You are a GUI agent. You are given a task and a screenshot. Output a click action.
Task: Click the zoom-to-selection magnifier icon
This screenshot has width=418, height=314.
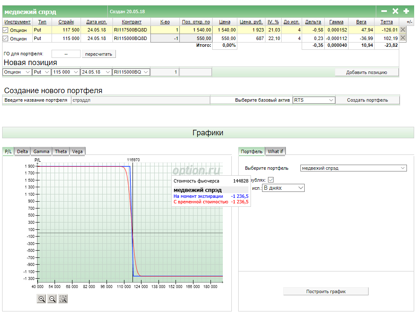63,299
